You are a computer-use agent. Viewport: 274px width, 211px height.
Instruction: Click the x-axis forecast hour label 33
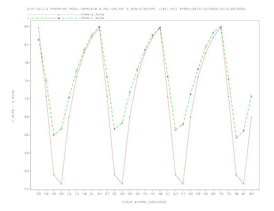pos(122,194)
